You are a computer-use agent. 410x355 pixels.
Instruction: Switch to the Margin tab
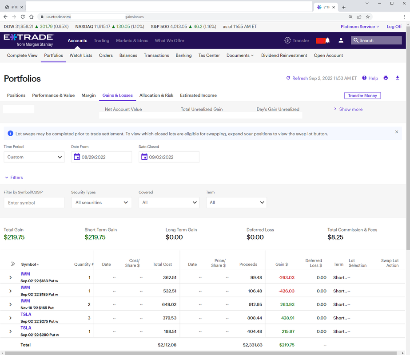89,95
